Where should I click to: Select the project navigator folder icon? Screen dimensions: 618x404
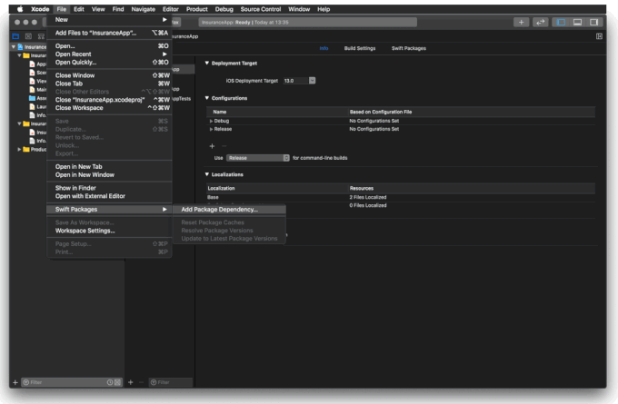[x=15, y=35]
